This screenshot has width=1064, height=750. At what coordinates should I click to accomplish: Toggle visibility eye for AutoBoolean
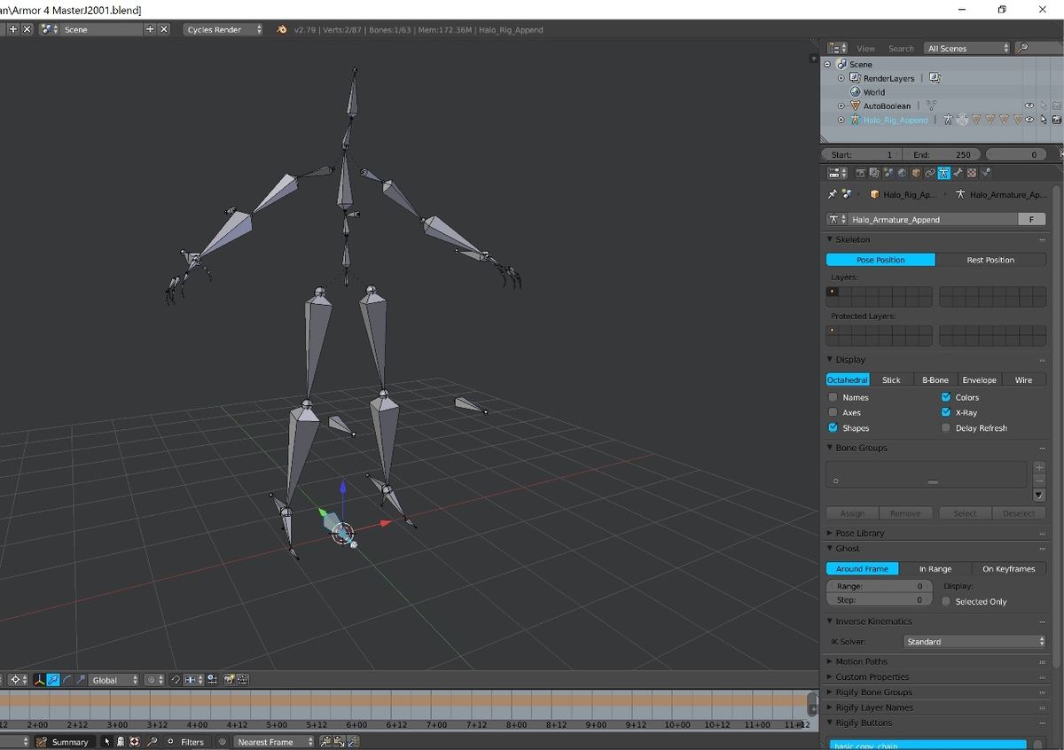click(1029, 105)
